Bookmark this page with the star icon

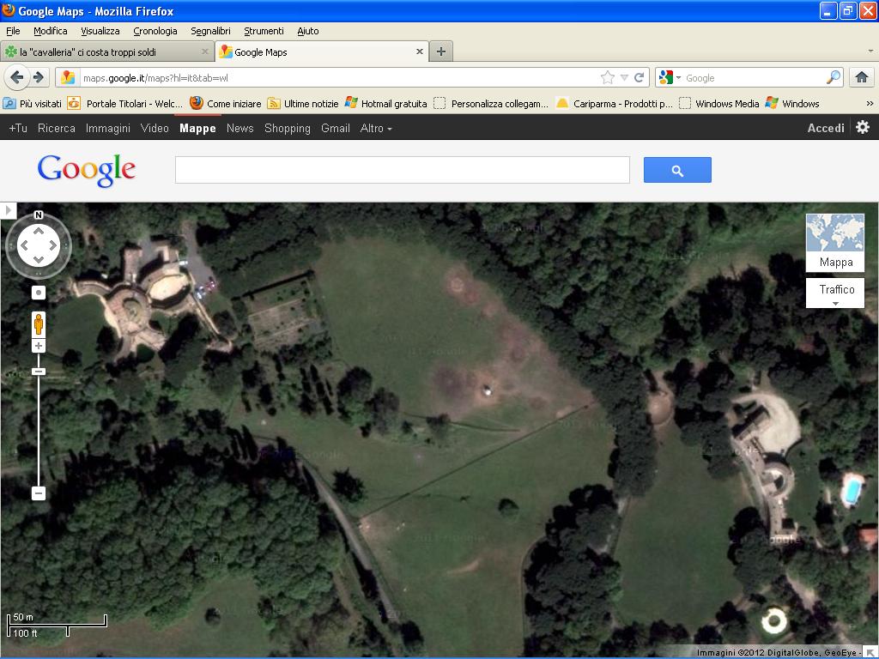coord(608,78)
